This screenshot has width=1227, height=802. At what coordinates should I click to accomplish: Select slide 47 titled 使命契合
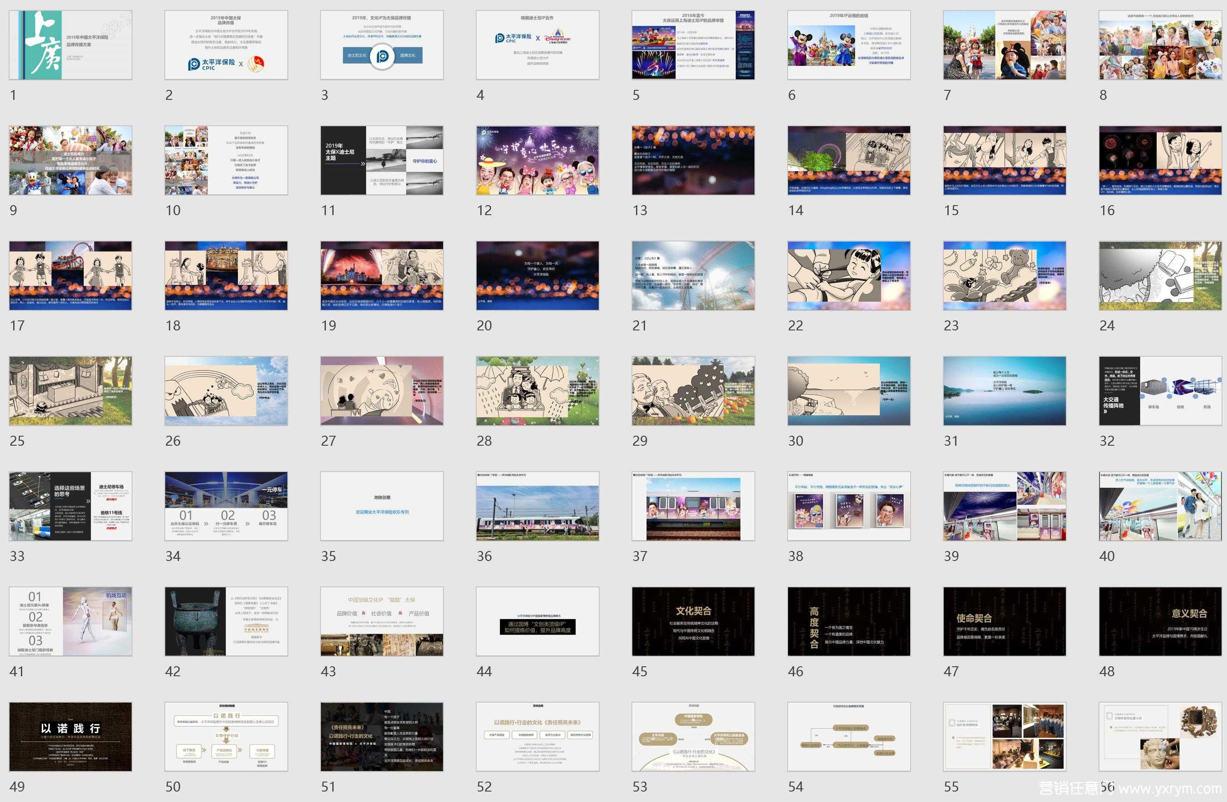[x=1005, y=622]
